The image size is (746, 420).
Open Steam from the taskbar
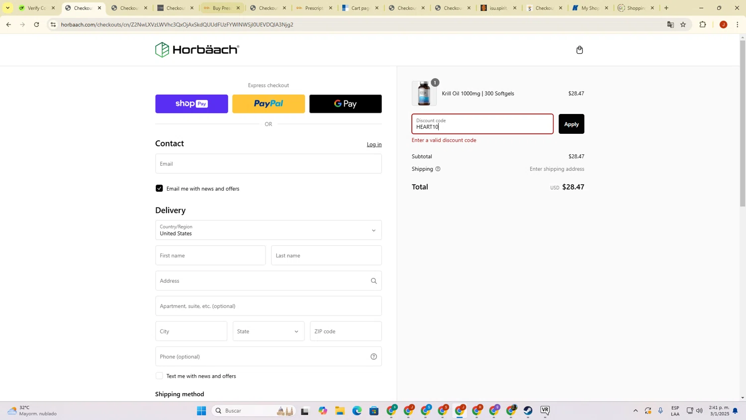(528, 411)
